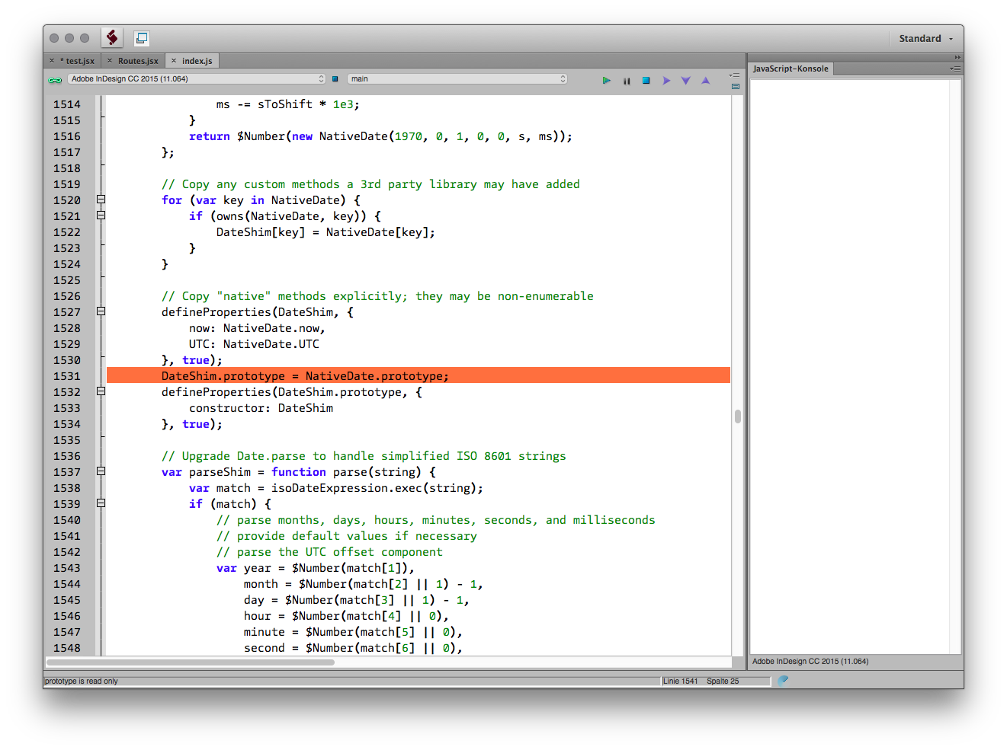Click 'DateShim[key] = NativeDate[key];' line

point(326,232)
